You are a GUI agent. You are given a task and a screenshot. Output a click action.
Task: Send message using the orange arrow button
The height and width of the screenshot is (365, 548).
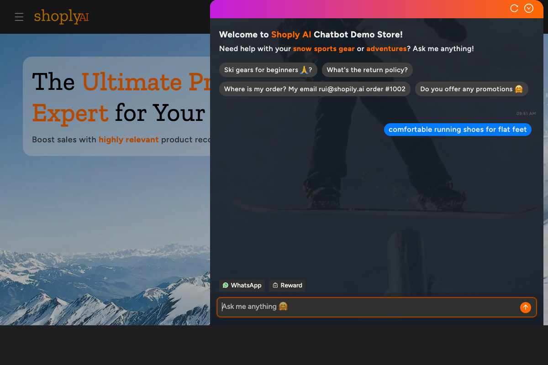(526, 307)
